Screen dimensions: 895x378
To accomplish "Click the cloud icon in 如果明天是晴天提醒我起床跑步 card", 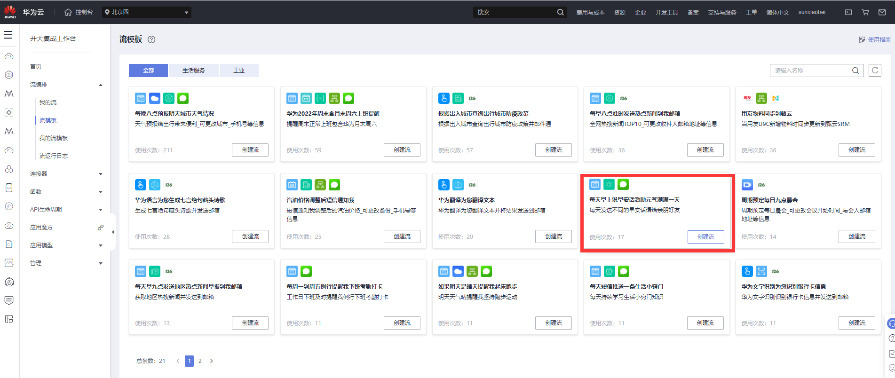I will click(x=458, y=271).
